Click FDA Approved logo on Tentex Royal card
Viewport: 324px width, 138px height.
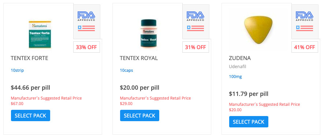[x=195, y=16]
